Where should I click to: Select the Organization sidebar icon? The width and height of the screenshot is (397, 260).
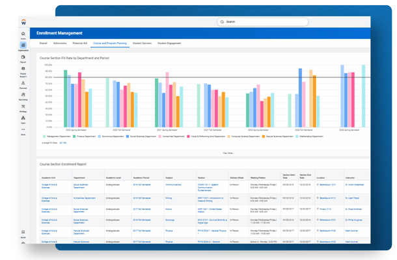coord(23,45)
